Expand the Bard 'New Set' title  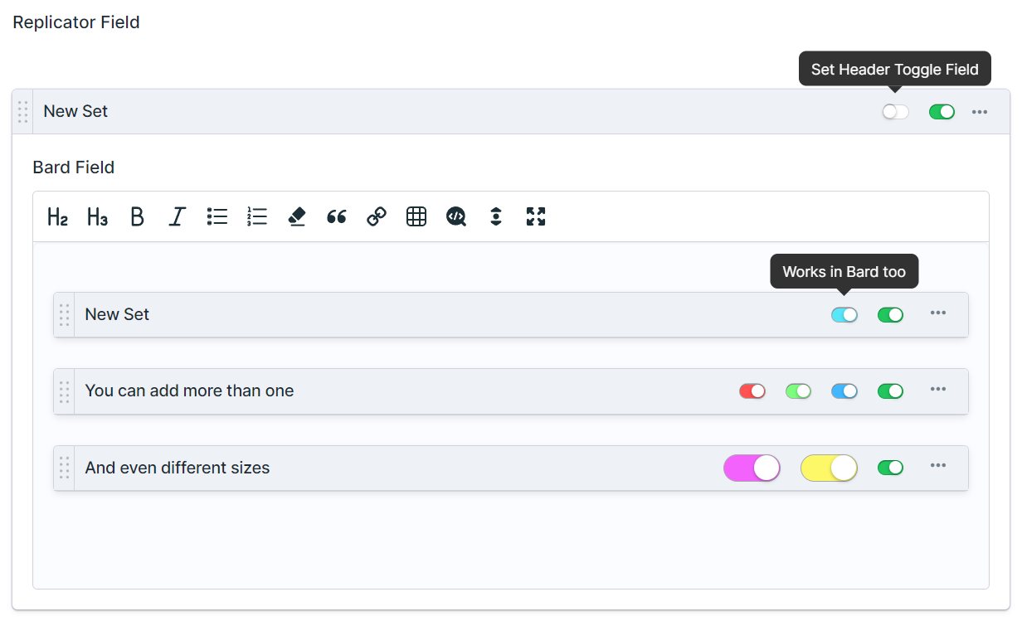pyautogui.click(x=117, y=315)
